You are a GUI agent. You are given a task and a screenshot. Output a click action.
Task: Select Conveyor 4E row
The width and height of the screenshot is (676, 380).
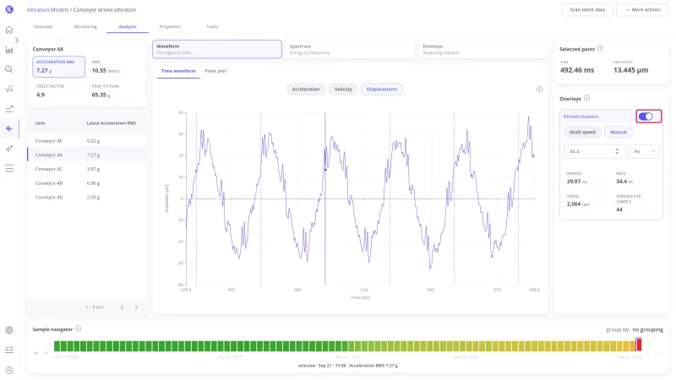pos(86,141)
